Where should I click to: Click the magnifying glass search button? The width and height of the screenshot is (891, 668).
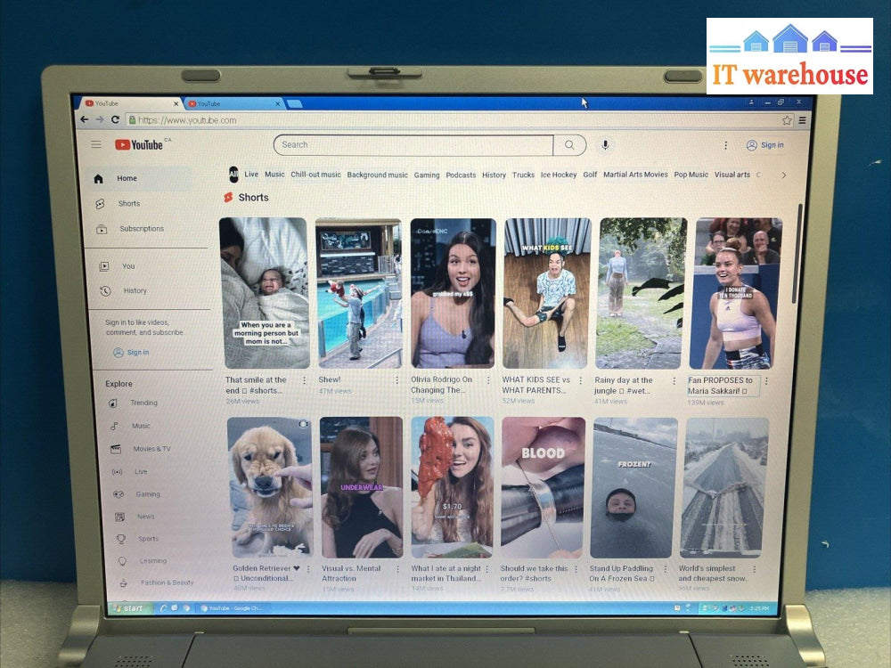569,145
